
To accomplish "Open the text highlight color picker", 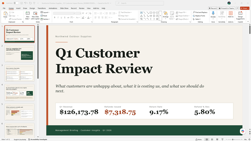I will point(84,18).
